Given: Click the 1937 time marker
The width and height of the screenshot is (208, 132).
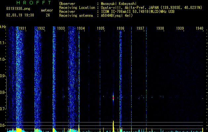Looking at the screenshot, I should [140, 28].
